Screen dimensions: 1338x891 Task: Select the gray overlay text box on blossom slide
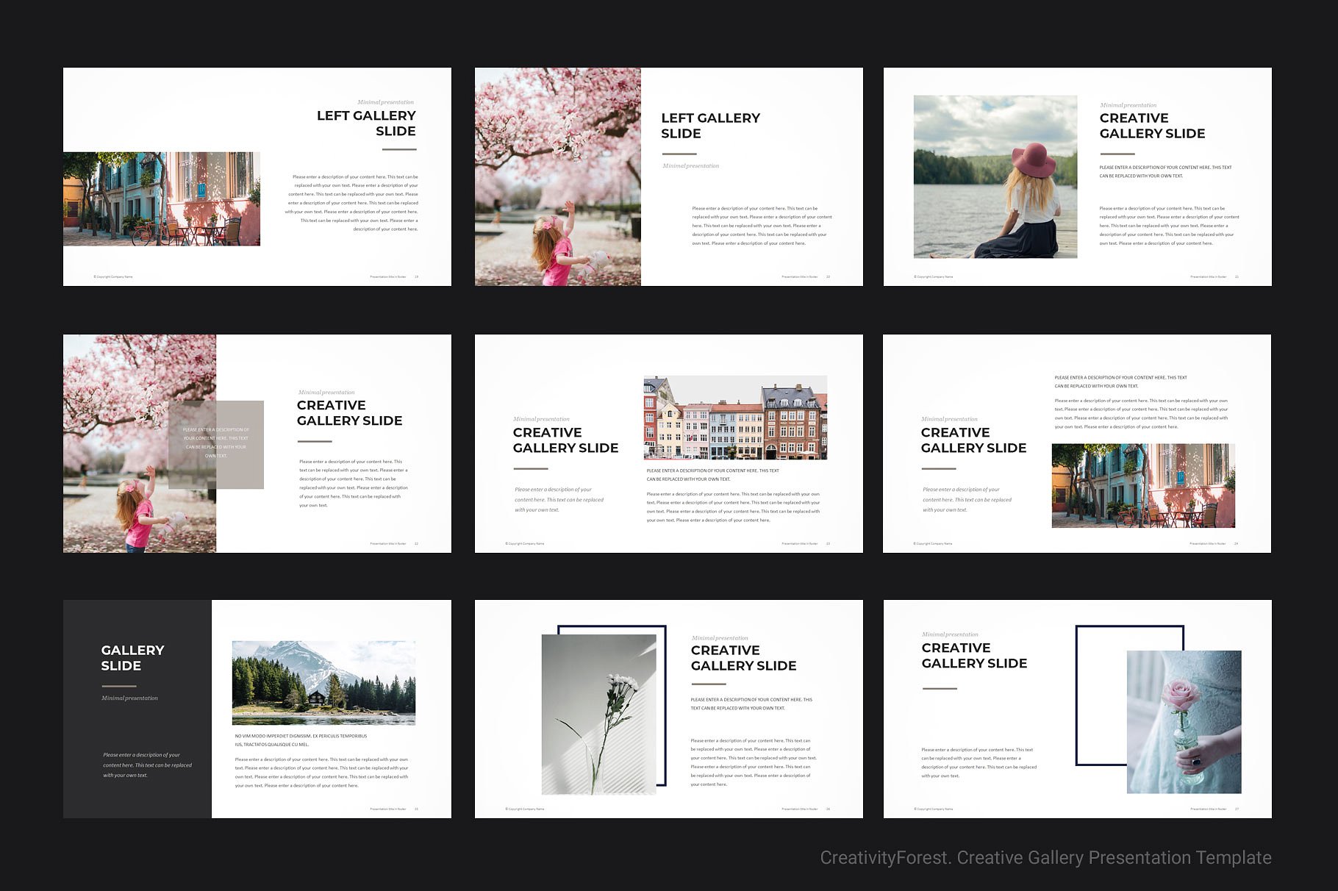point(217,445)
